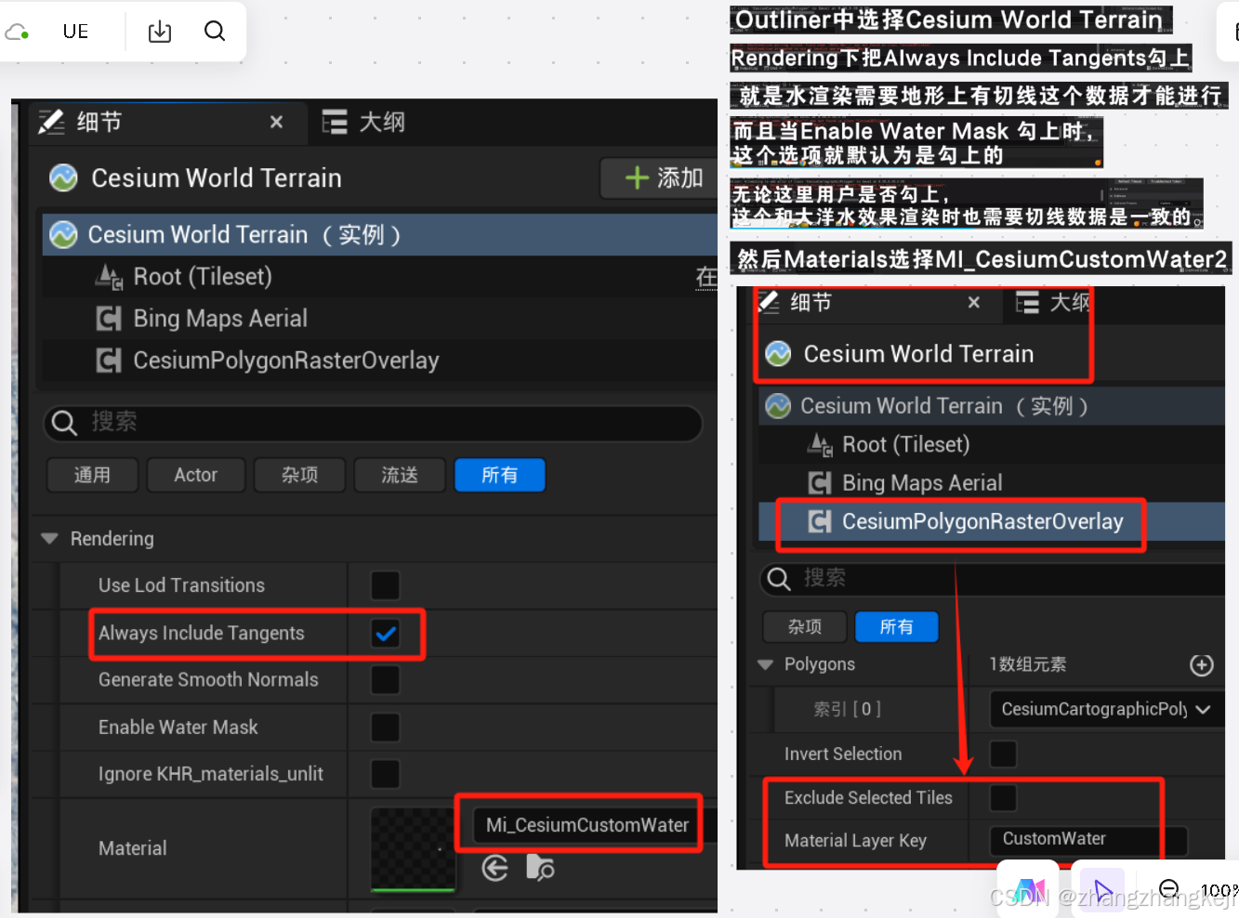Screen dimensions: 1239x918
Task: Close the 细节 tab in right panel
Action: (973, 302)
